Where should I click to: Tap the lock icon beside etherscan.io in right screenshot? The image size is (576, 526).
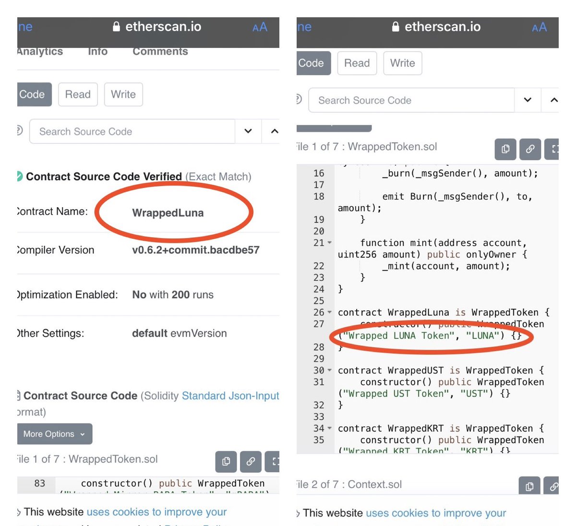click(396, 26)
